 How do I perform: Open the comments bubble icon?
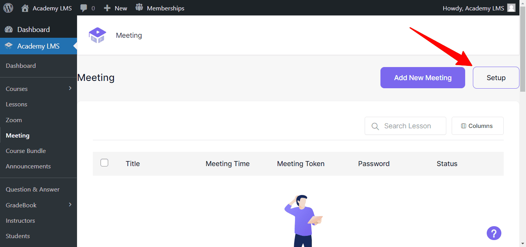tap(84, 8)
